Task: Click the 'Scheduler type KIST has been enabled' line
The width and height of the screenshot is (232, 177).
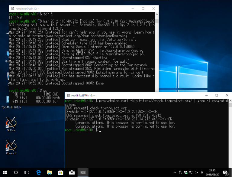Action: tap(69, 43)
